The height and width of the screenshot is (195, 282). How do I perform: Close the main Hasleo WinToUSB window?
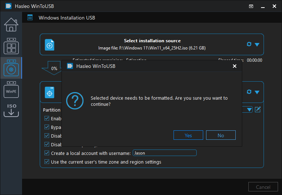(x=274, y=6)
